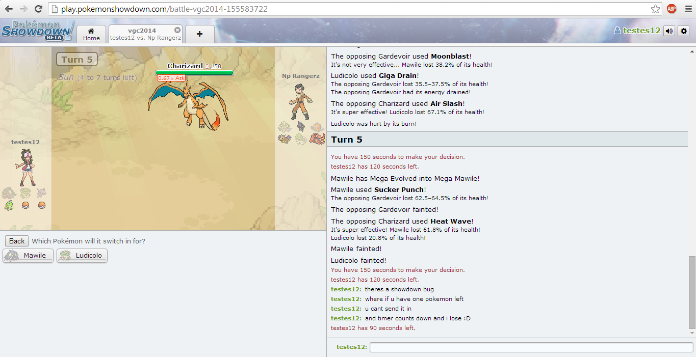The image size is (696, 357).
Task: Click the Poké Ball icon below the faded purple Pokémon
Action: point(42,205)
